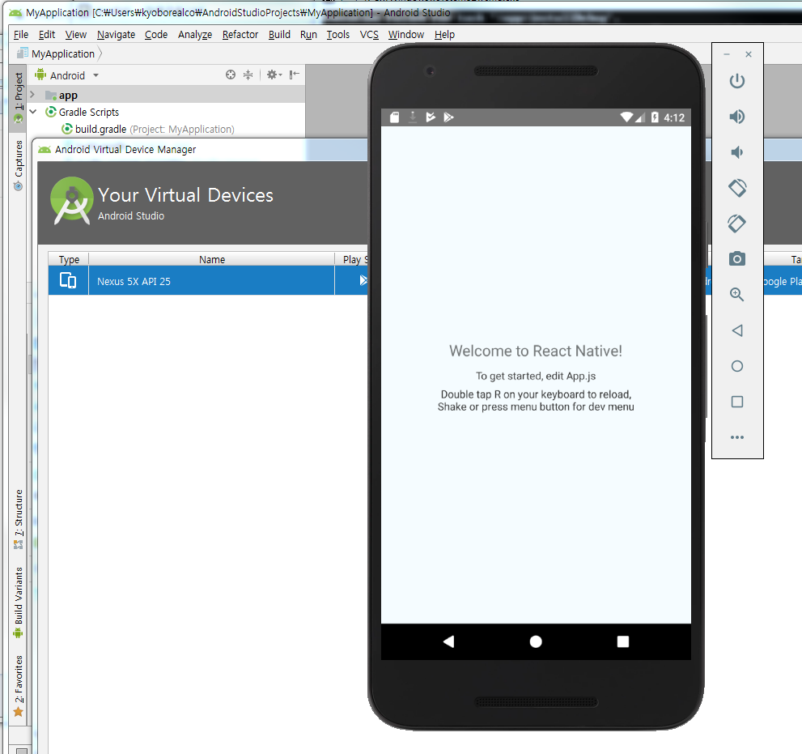Tap SD card icon in phone status bar
This screenshot has width=802, height=754.
(x=394, y=117)
